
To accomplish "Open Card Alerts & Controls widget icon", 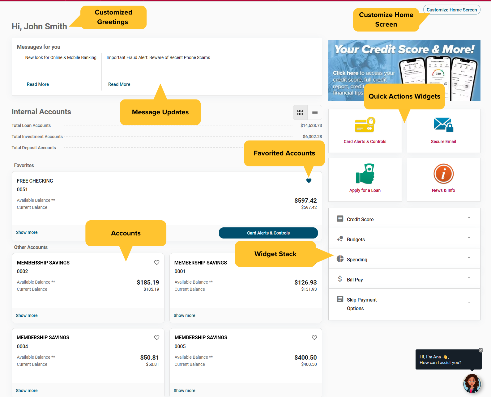I will [x=365, y=125].
